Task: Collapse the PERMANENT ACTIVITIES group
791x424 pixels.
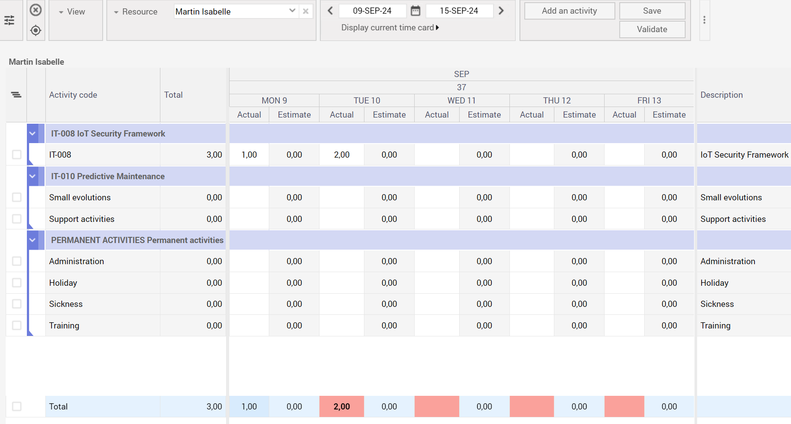Action: pos(32,240)
